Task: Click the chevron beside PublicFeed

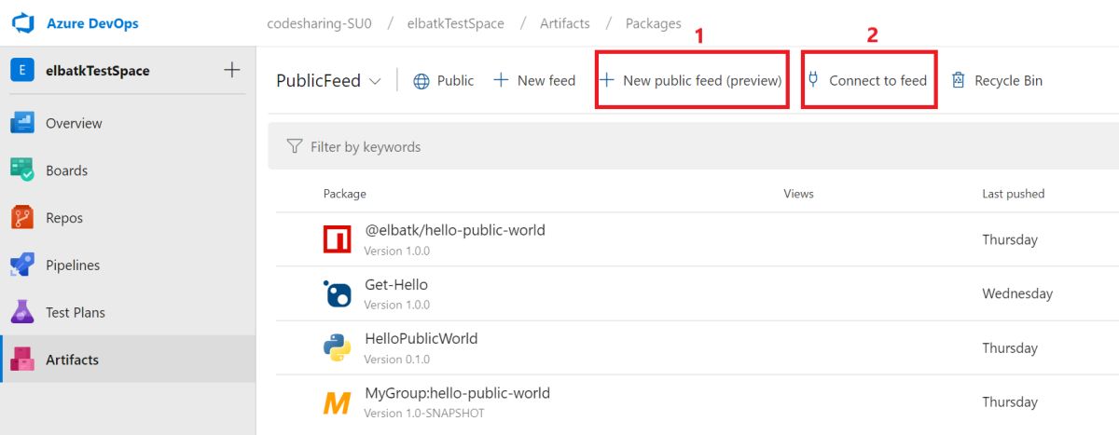Action: pyautogui.click(x=375, y=82)
